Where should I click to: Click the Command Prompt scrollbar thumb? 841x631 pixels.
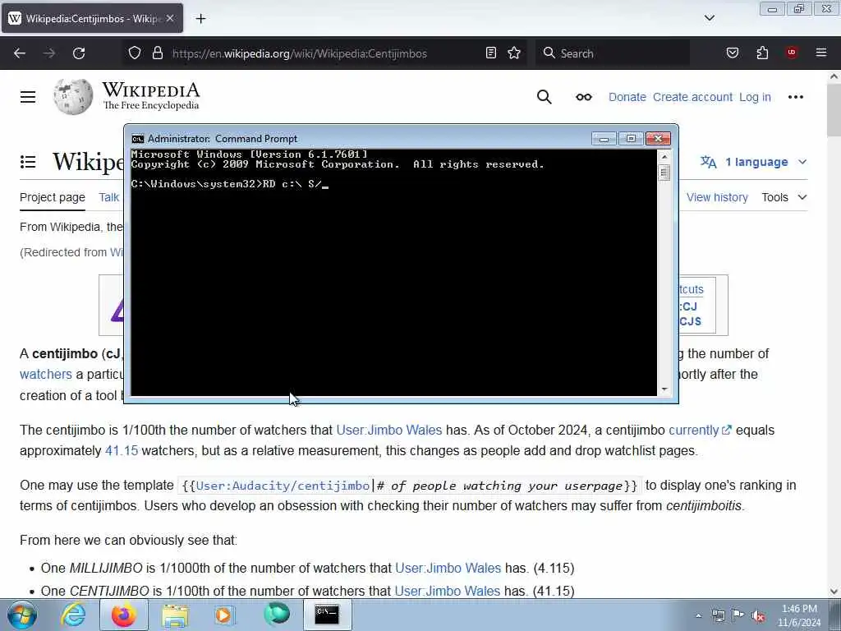[x=664, y=173]
